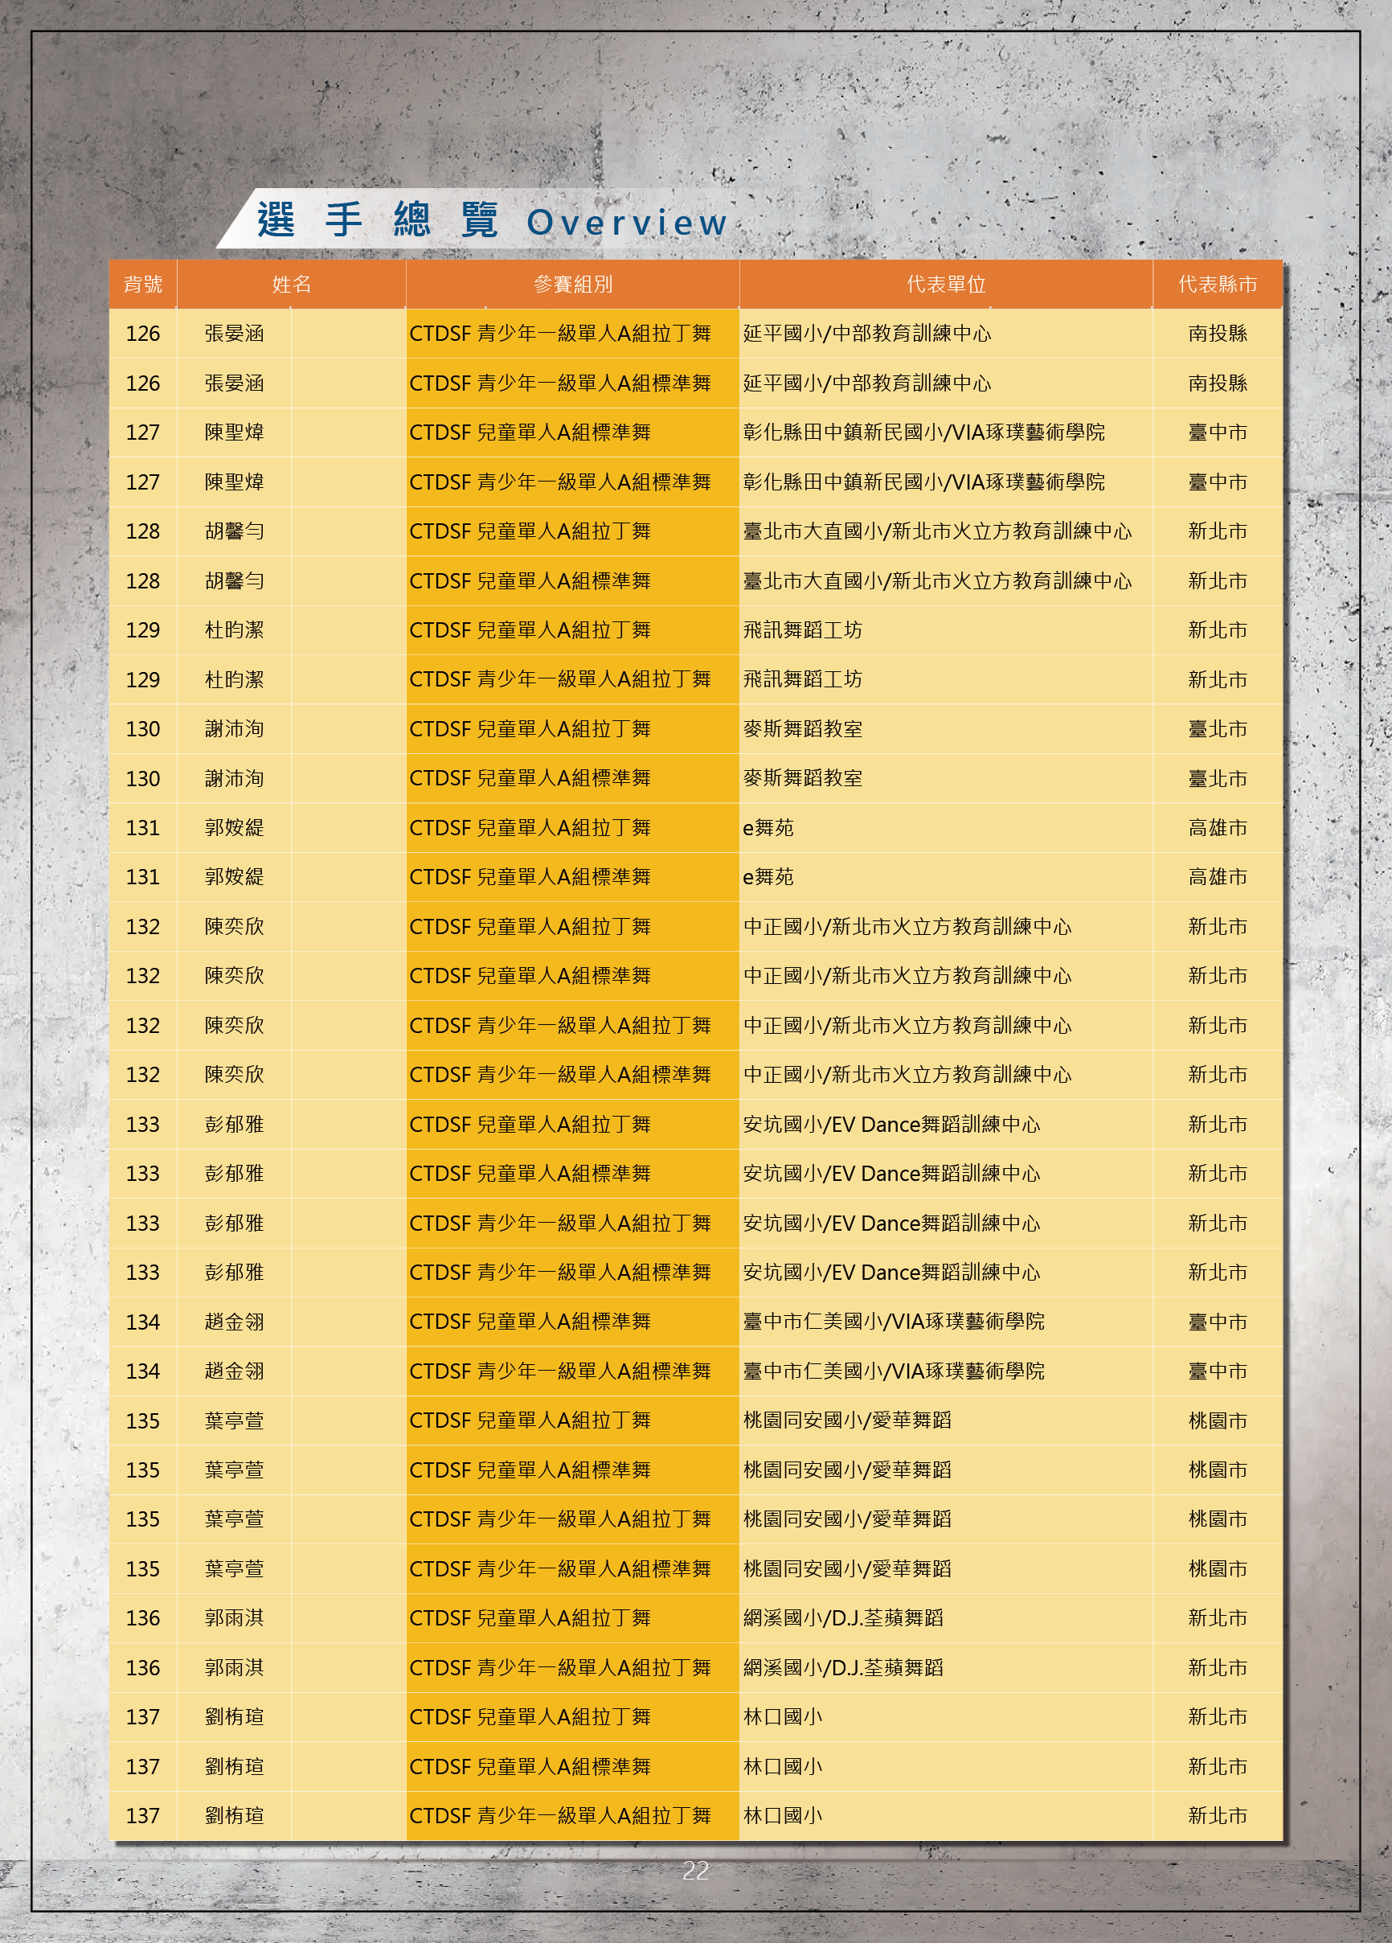Click 陳奕欣 in the 兒童單人A組拉丁舞 row
This screenshot has height=1943, width=1392.
pos(234,927)
